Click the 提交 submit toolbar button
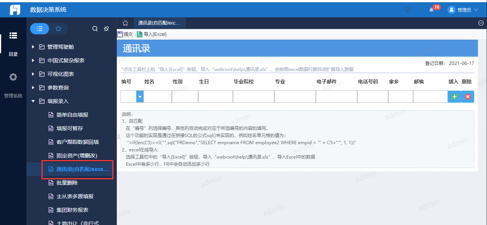 coord(126,34)
